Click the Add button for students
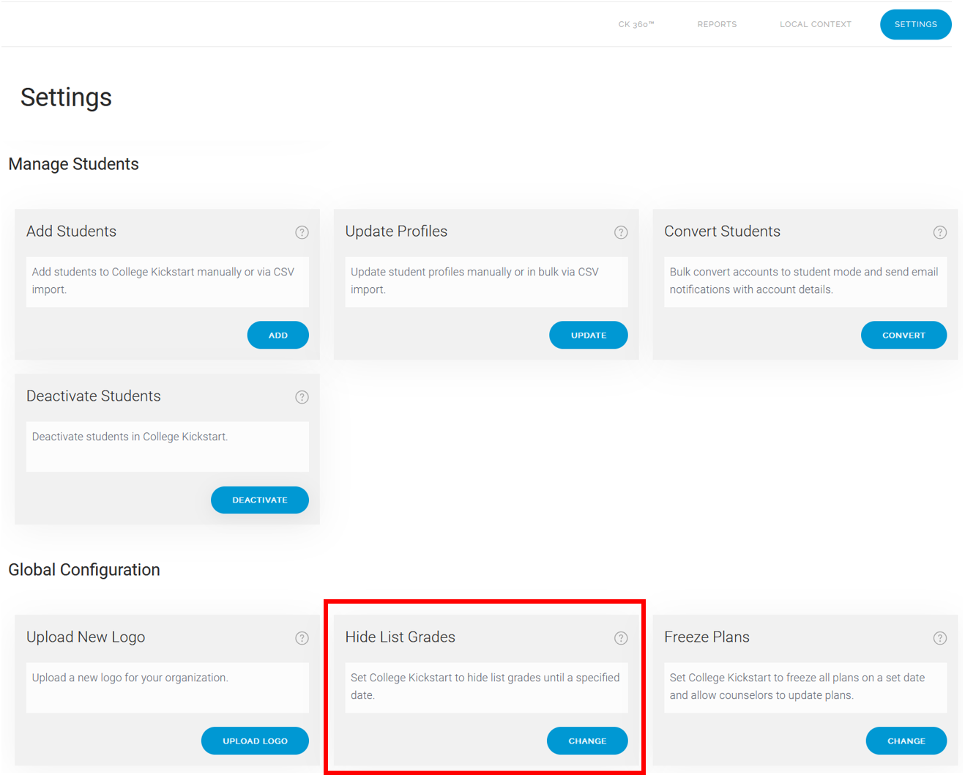 278,335
